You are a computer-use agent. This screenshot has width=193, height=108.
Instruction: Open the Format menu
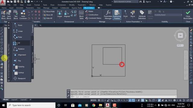click(37, 5)
